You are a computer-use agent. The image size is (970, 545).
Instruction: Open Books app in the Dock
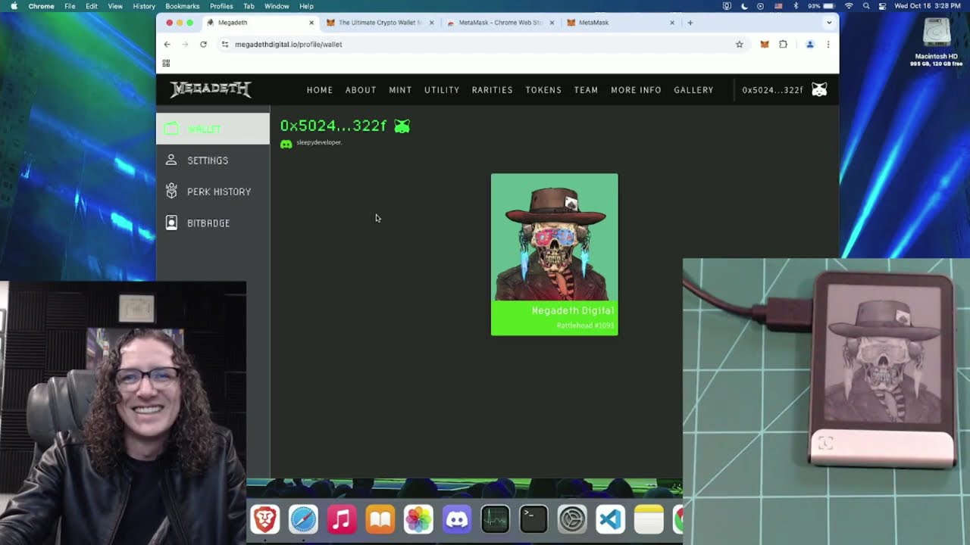click(380, 519)
